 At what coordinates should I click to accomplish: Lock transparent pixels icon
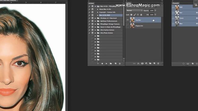coord(131,15)
